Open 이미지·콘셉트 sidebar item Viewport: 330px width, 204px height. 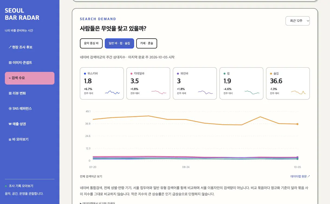point(30,63)
